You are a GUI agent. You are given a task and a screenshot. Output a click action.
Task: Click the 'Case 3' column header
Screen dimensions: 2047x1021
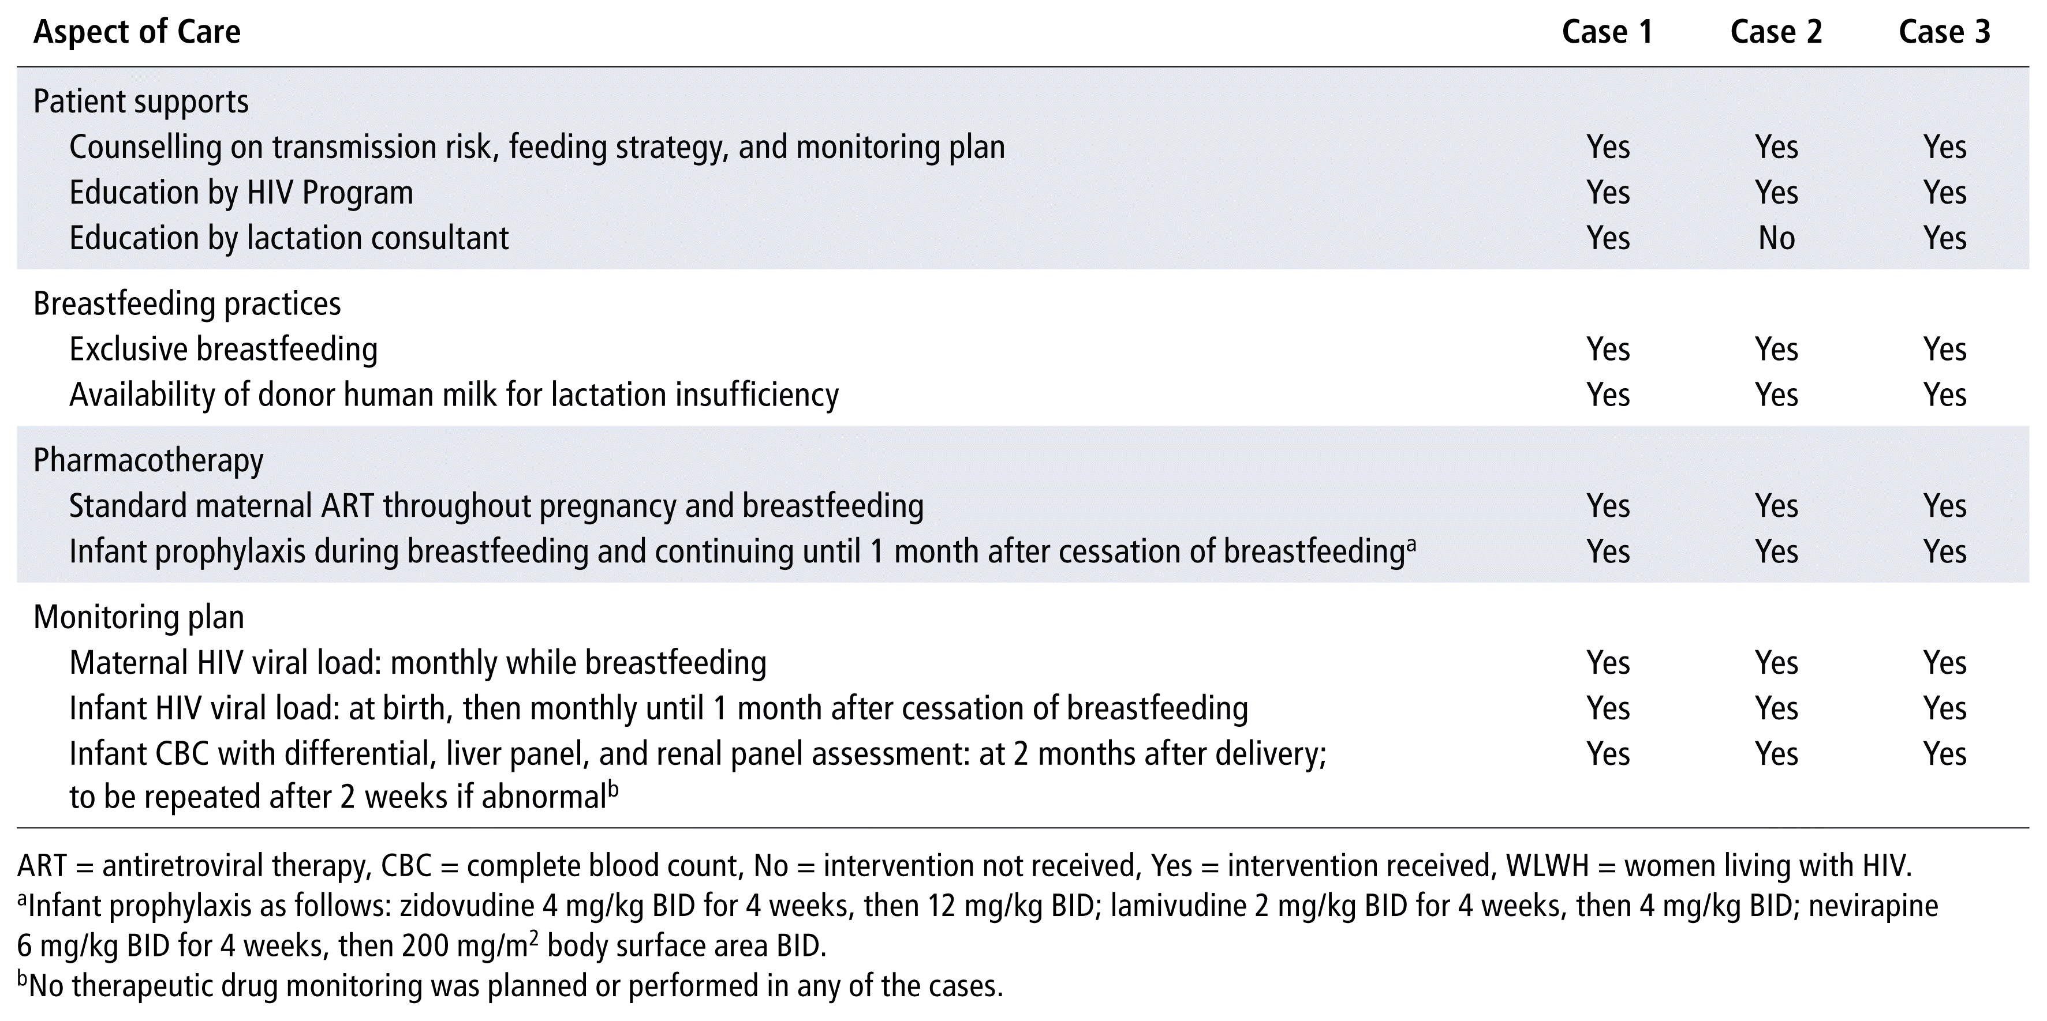pyautogui.click(x=1944, y=32)
